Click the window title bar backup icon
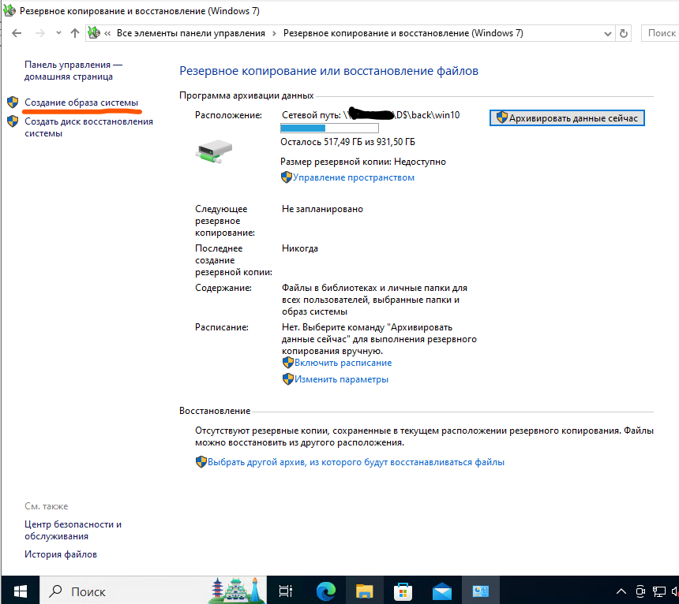Viewport: 679px width, 604px height. click(x=9, y=11)
